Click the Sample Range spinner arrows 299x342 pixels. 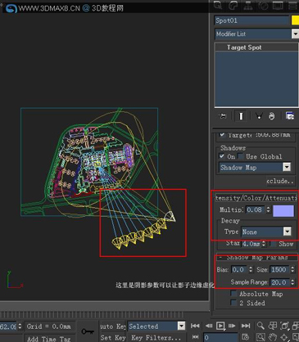click(292, 282)
